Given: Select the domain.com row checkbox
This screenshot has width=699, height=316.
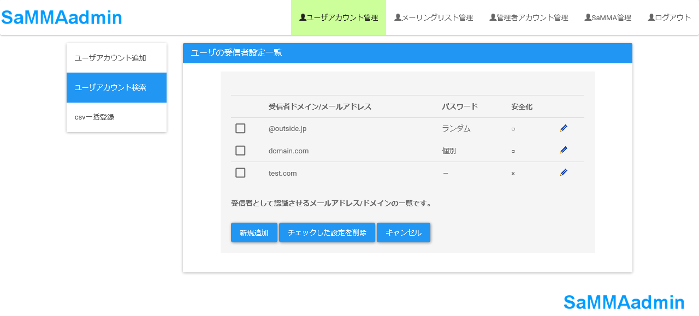Looking at the screenshot, I should tap(240, 151).
